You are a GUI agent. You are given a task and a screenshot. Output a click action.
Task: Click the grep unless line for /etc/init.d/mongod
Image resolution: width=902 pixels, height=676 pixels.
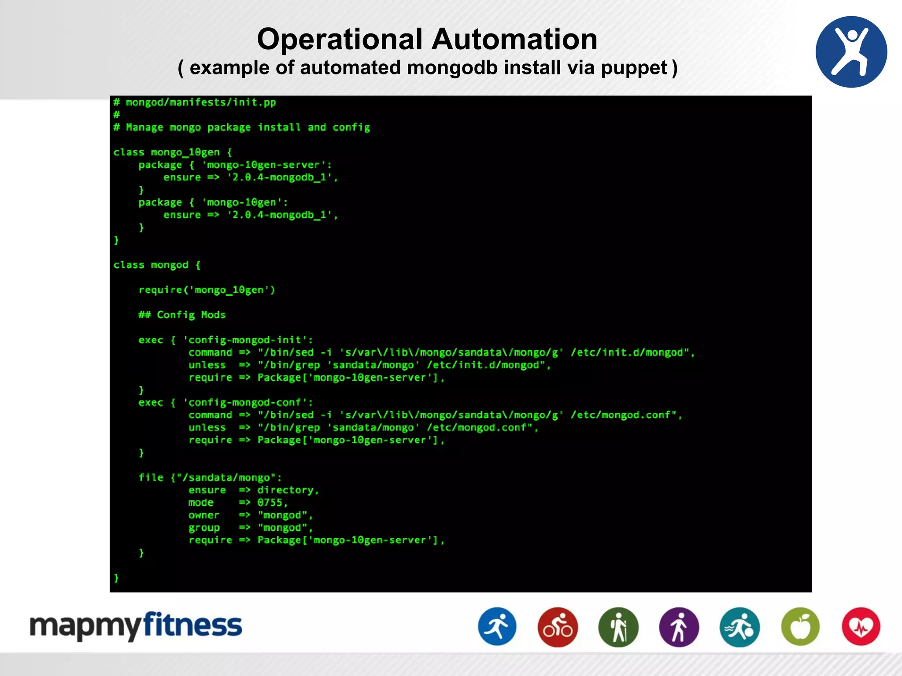pos(370,365)
